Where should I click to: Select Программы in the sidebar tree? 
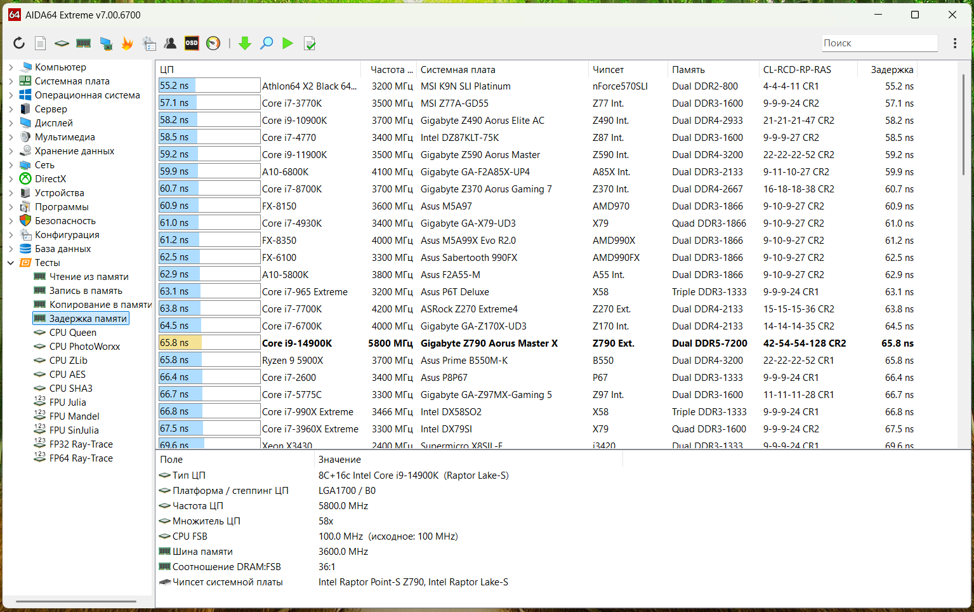(62, 207)
